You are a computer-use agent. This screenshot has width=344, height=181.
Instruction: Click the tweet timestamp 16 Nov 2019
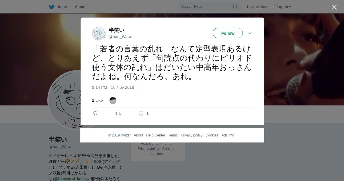[113, 87]
